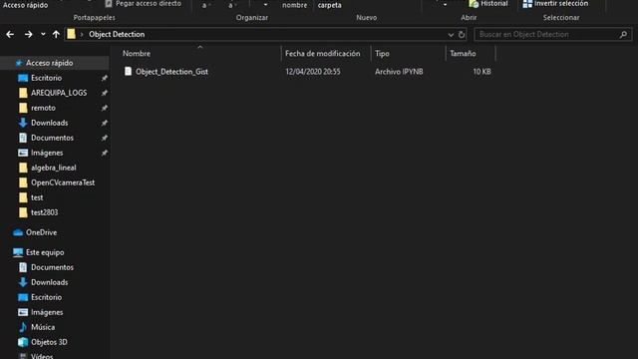Sort files by Tipo column
638x359 pixels.
pos(382,53)
